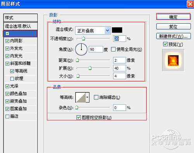The image size is (194, 153).
Task: Enable 使用全局光 checkbox
Action: pyautogui.click(x=113, y=49)
